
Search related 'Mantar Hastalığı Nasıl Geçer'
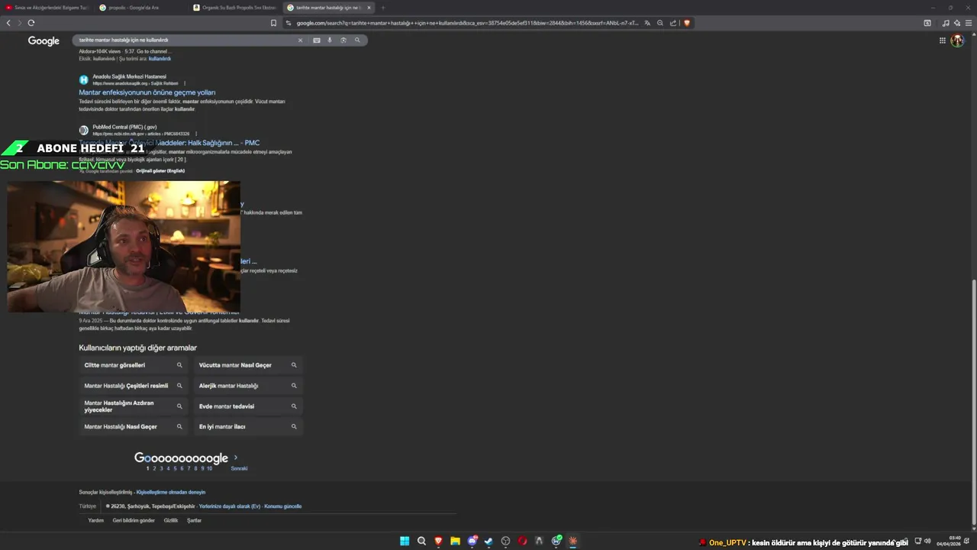(x=134, y=426)
